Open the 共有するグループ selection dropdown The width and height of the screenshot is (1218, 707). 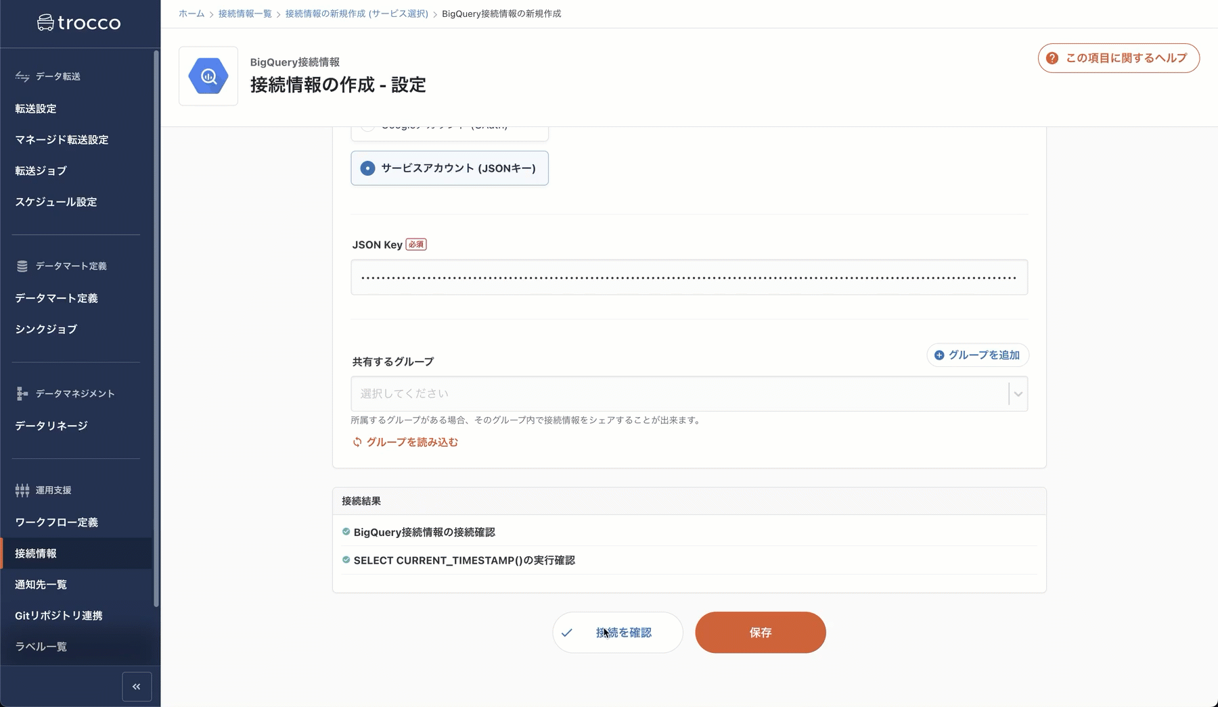pos(677,393)
